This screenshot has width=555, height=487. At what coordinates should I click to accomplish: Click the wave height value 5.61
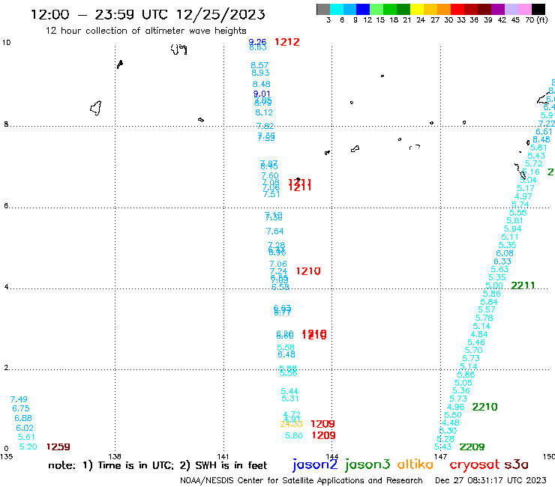[26, 437]
